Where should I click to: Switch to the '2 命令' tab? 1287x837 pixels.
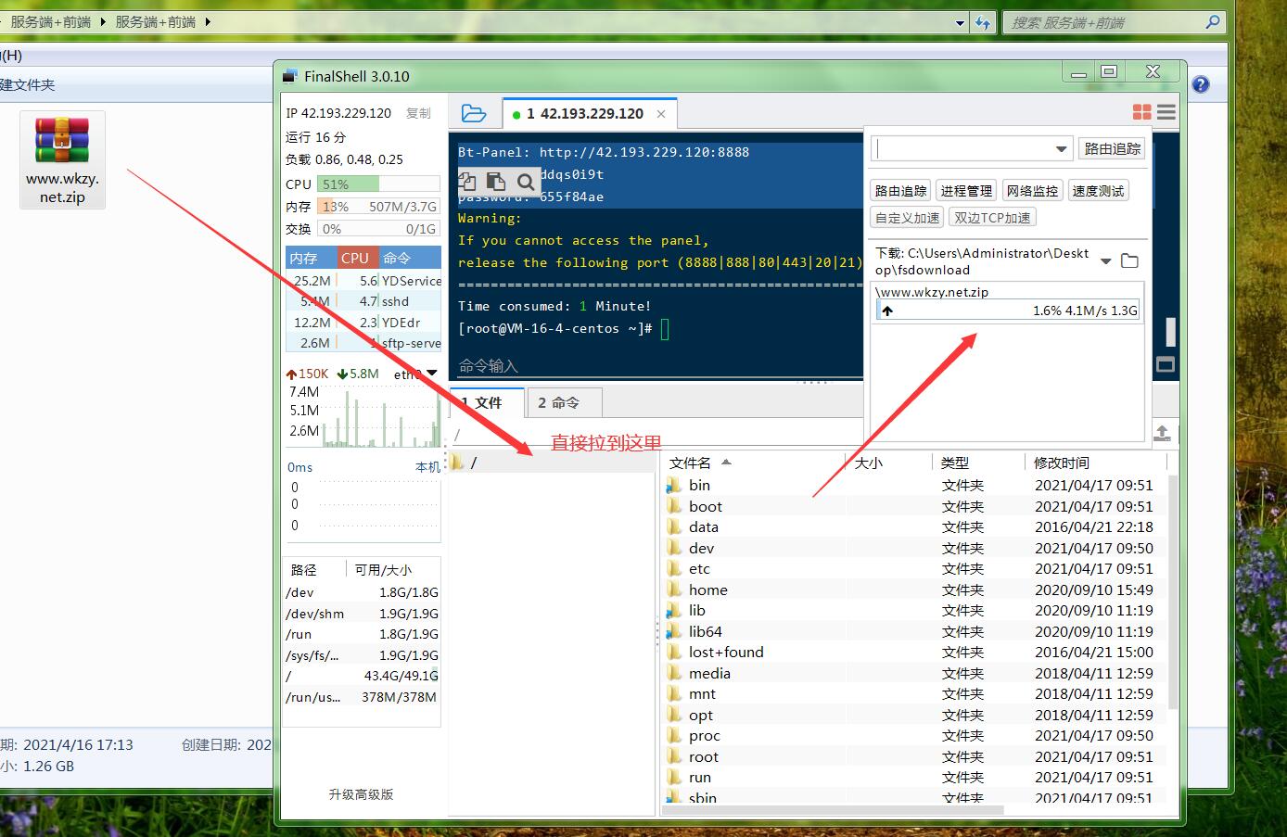pos(559,403)
